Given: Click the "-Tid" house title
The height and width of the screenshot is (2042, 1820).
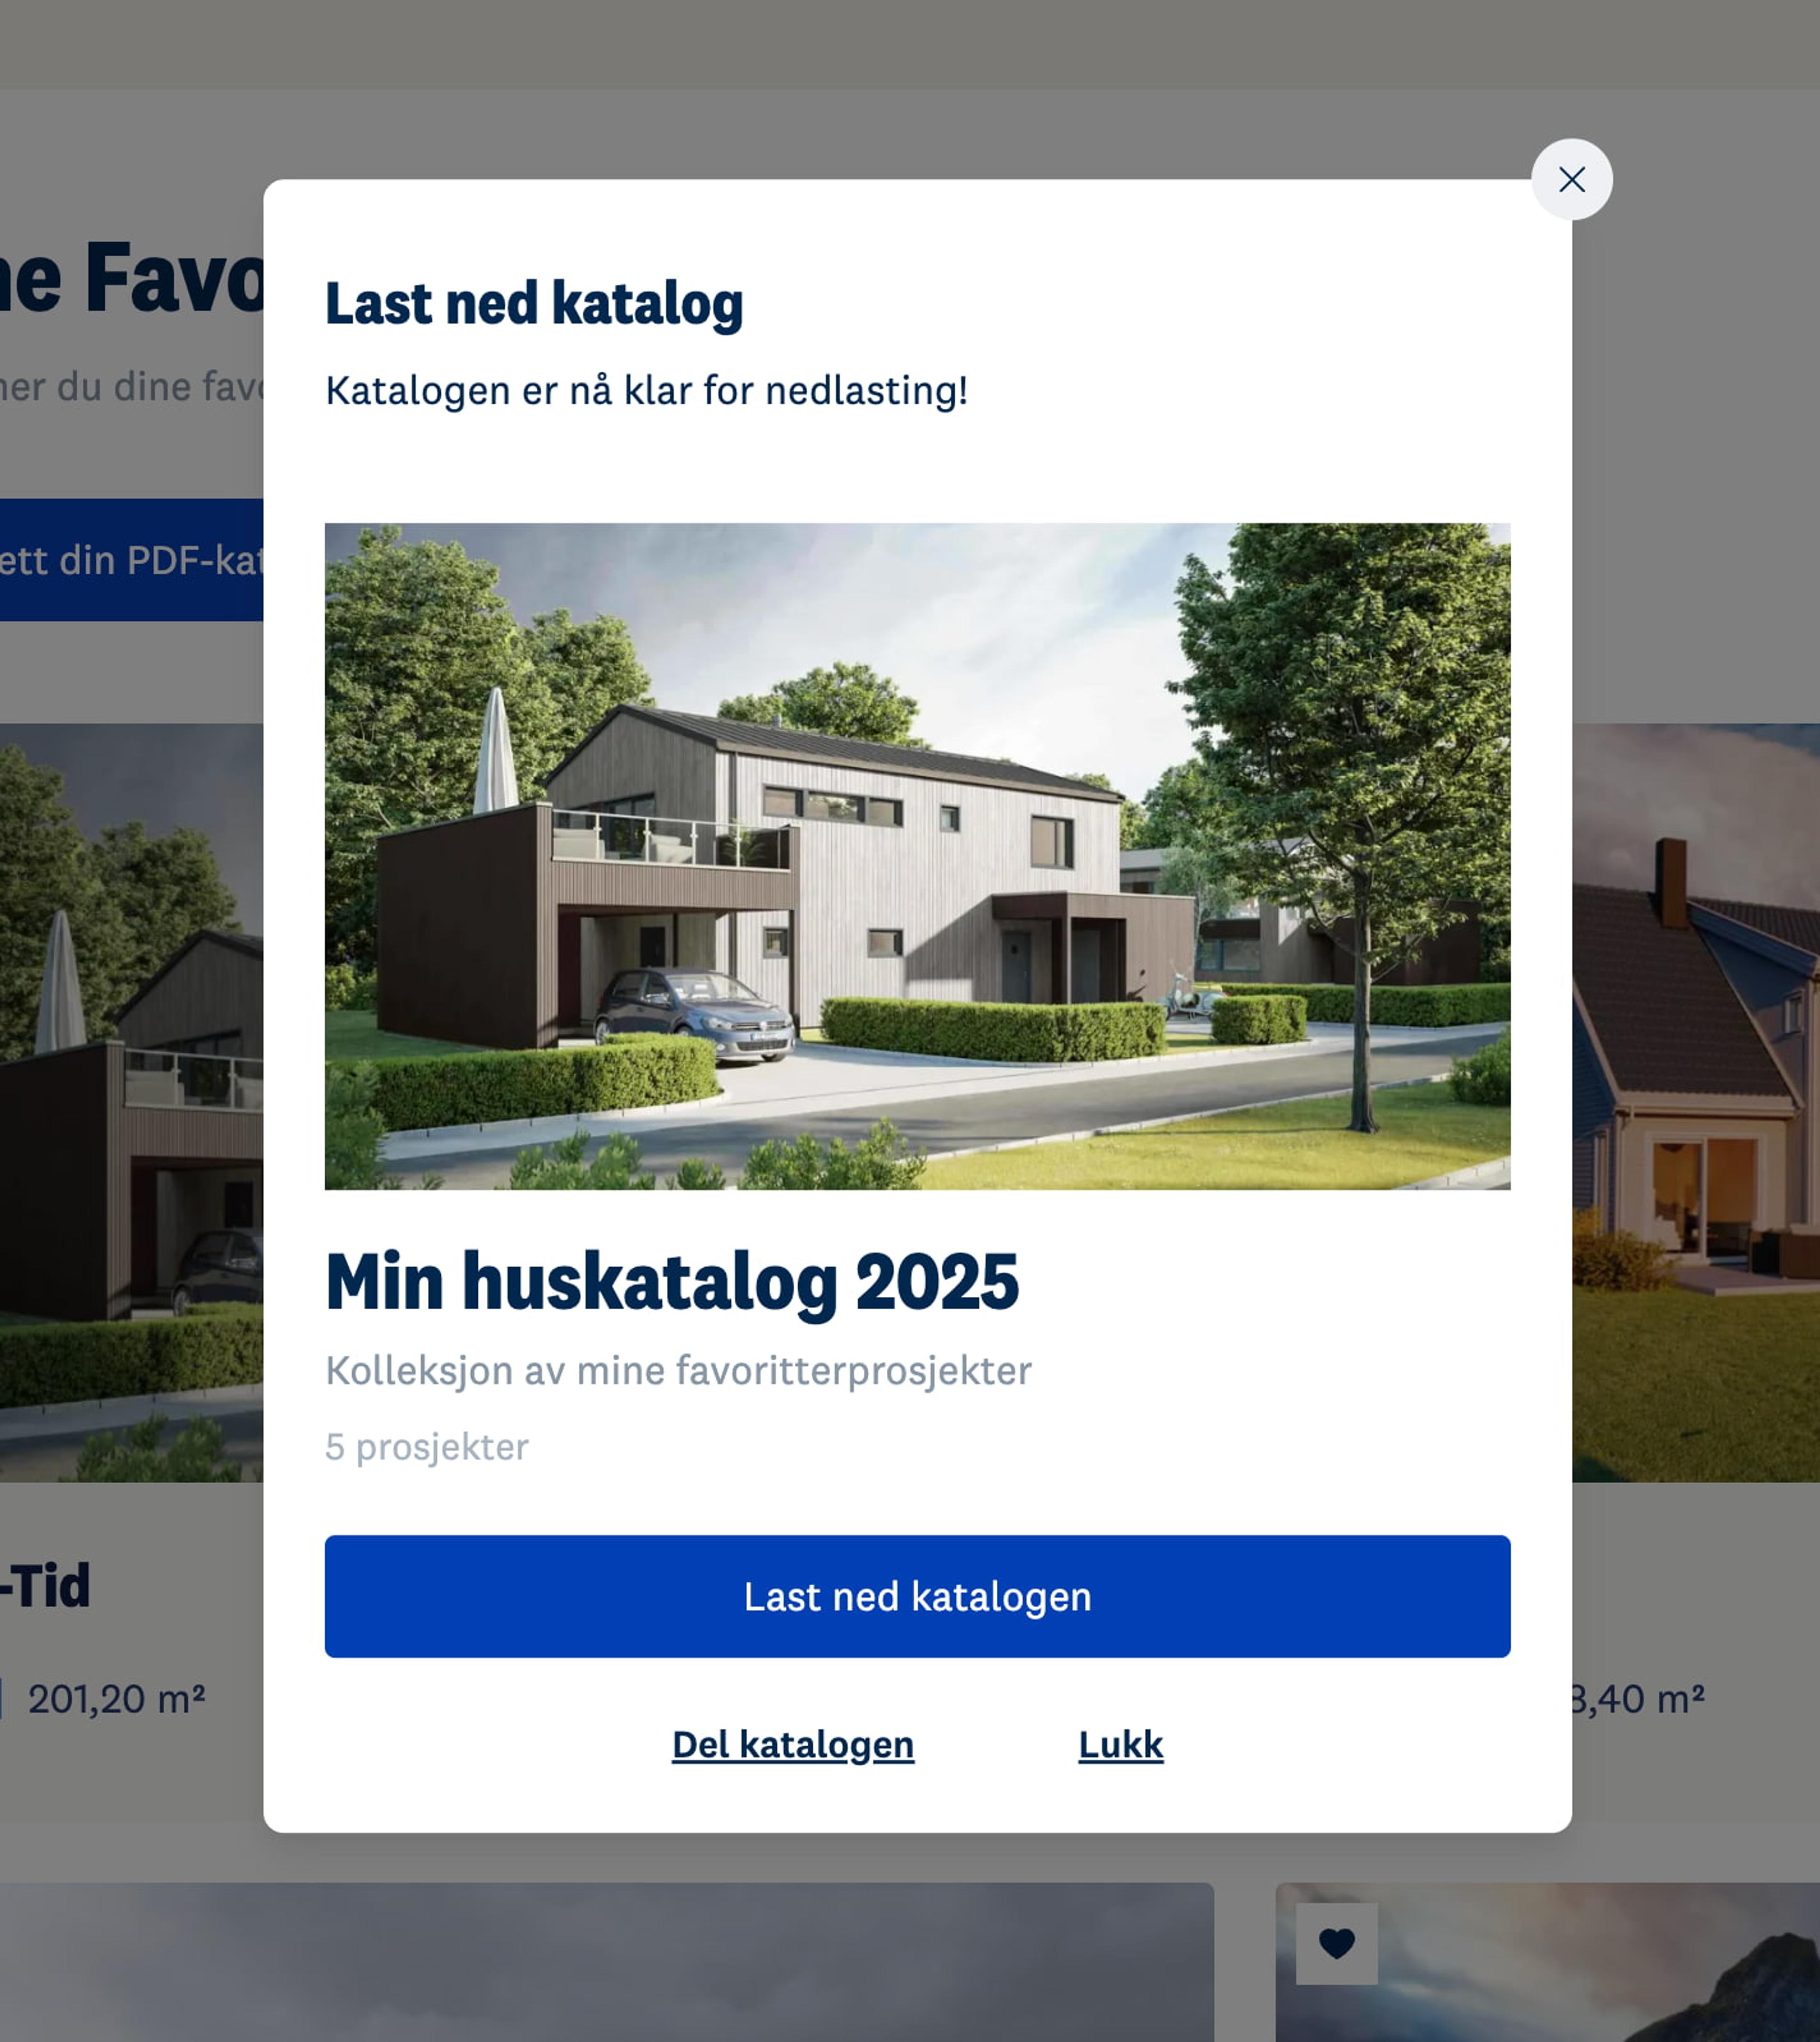Looking at the screenshot, I should [x=45, y=1584].
